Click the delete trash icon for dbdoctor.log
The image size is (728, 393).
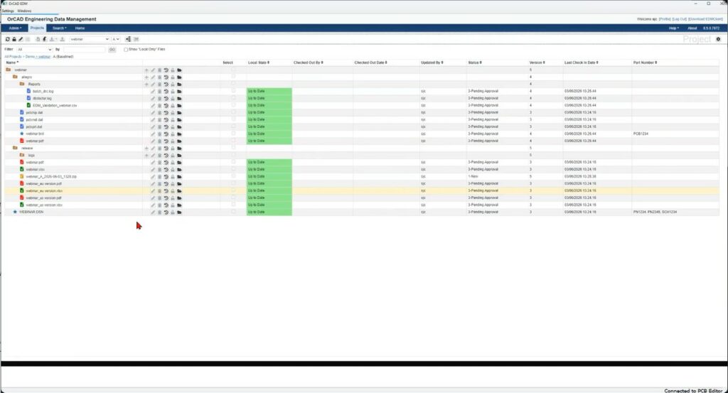(x=159, y=98)
